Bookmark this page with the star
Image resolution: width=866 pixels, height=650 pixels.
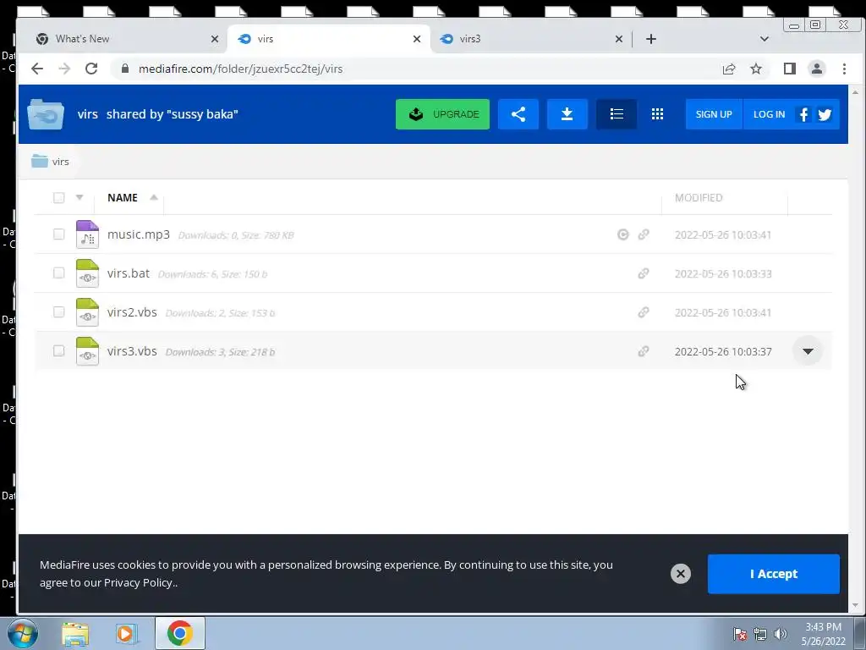click(755, 69)
